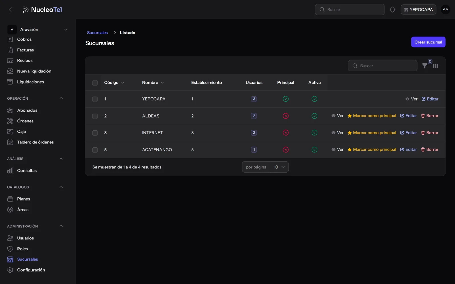Click the NucleoTel logo

(x=42, y=10)
